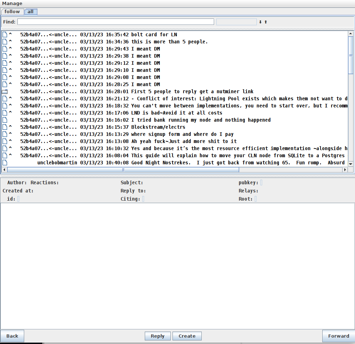Image resolution: width=355 pixels, height=344 pixels.
Task: Select 'where signup form and where do I pay'
Action: coord(175,134)
